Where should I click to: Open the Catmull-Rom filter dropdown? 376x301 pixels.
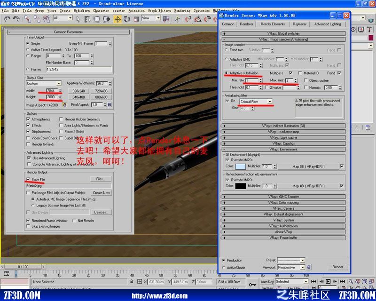tap(256, 102)
